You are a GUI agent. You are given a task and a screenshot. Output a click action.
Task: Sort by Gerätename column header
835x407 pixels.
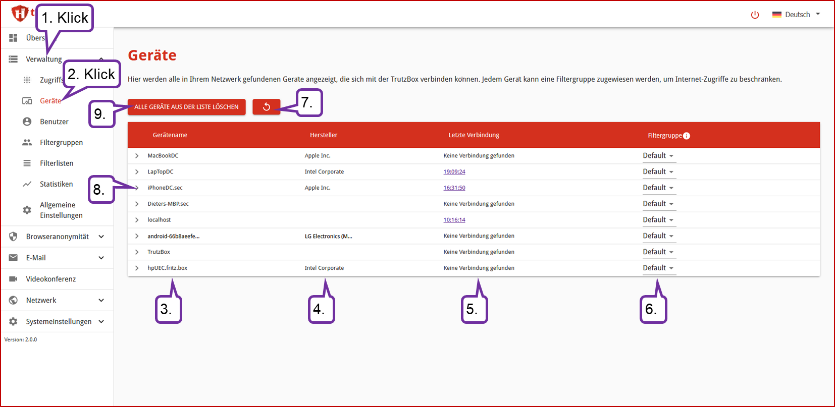click(170, 135)
